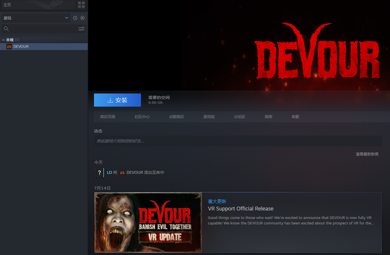Open VR Update news thumbnail
This screenshot has width=390, height=255.
tap(148, 222)
